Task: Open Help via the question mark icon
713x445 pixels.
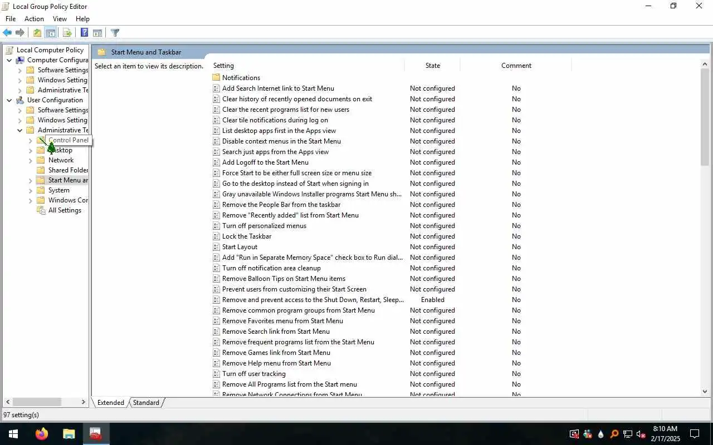Action: coord(84,33)
